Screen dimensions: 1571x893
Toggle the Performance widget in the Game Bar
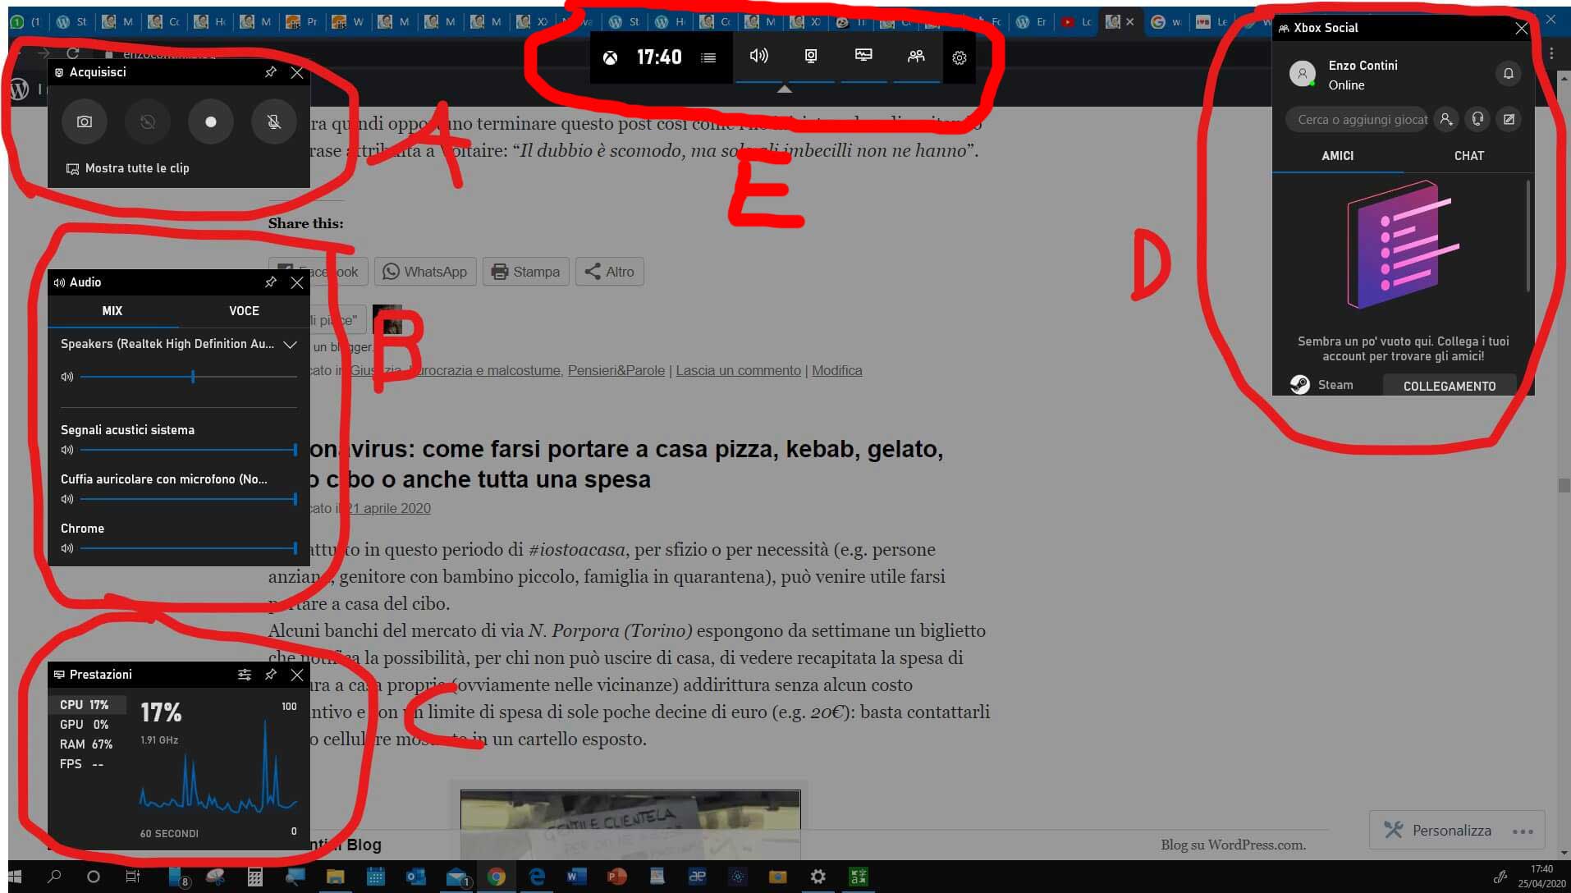click(863, 56)
